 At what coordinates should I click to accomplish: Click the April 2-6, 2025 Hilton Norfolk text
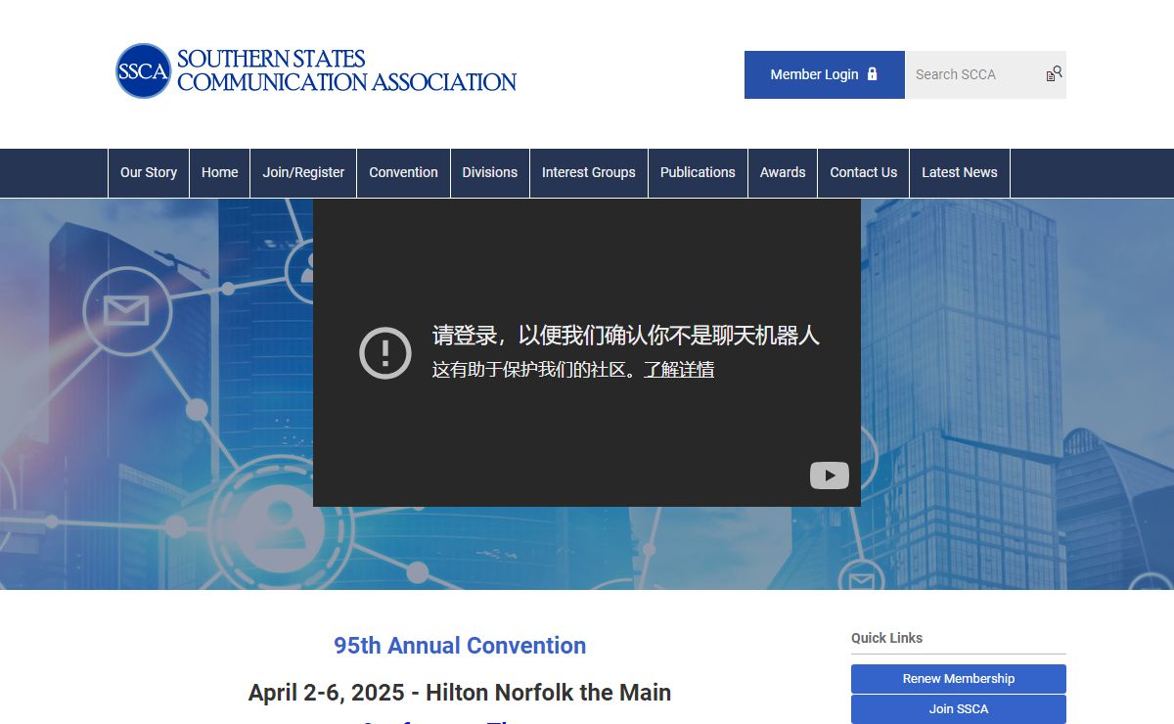[460, 693]
